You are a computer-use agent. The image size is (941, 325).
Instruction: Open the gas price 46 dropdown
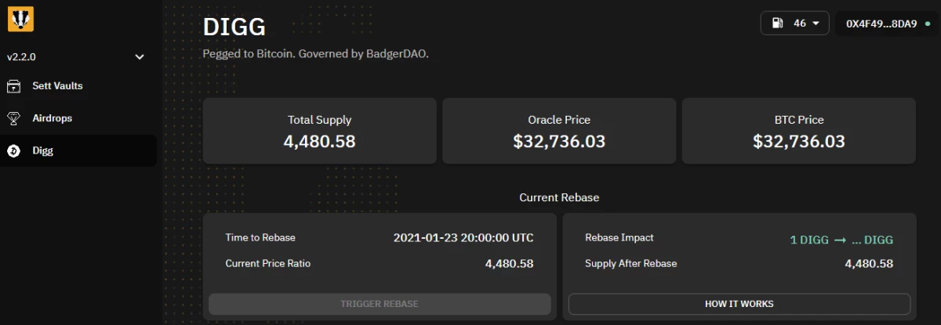click(x=795, y=23)
